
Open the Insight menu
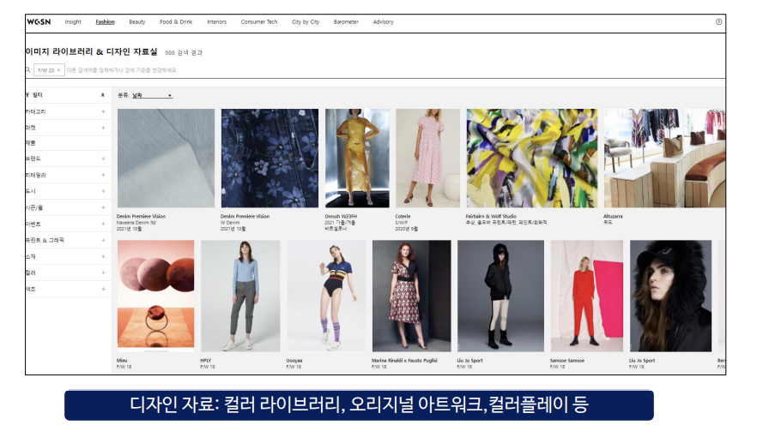point(73,22)
